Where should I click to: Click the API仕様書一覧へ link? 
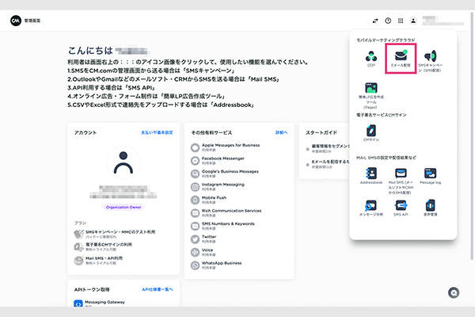[157, 290]
